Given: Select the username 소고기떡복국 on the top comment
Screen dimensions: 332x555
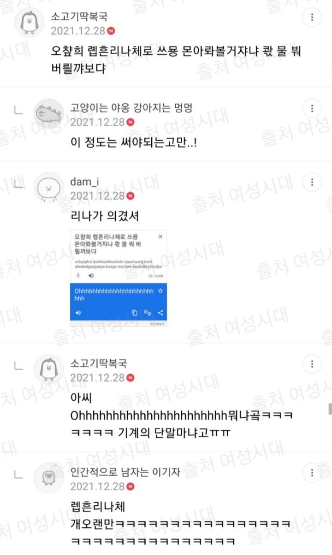Looking at the screenshot, I should coord(79,17).
